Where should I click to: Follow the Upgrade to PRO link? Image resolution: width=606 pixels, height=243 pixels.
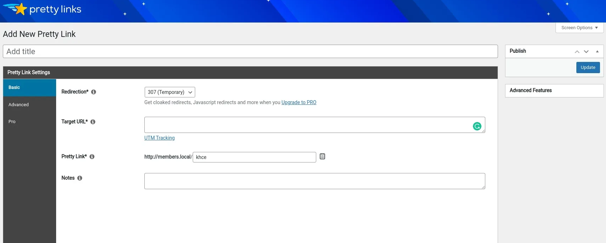click(x=299, y=102)
